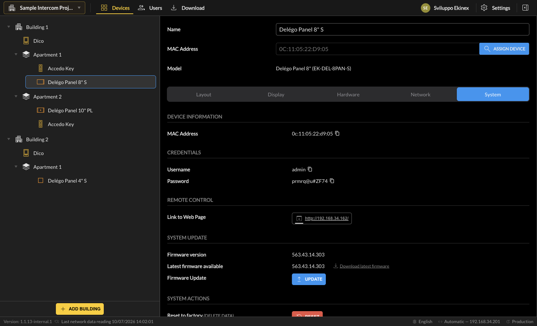Click the Sviluppo Ekinex user name
Image resolution: width=537 pixels, height=326 pixels.
(451, 8)
